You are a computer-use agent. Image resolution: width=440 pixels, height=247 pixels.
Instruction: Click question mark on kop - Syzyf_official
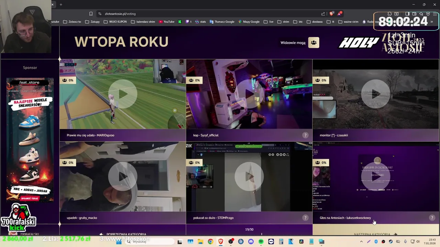(305, 135)
